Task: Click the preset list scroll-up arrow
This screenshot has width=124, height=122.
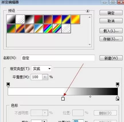Action: [90, 17]
